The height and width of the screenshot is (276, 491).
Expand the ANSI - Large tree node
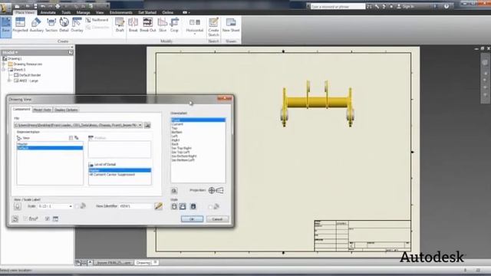9,80
